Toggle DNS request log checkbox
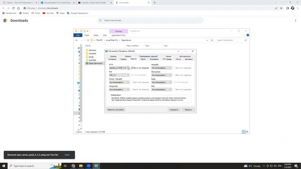 174,90
